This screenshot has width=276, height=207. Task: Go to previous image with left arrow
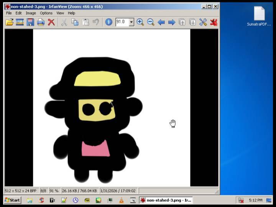161,22
